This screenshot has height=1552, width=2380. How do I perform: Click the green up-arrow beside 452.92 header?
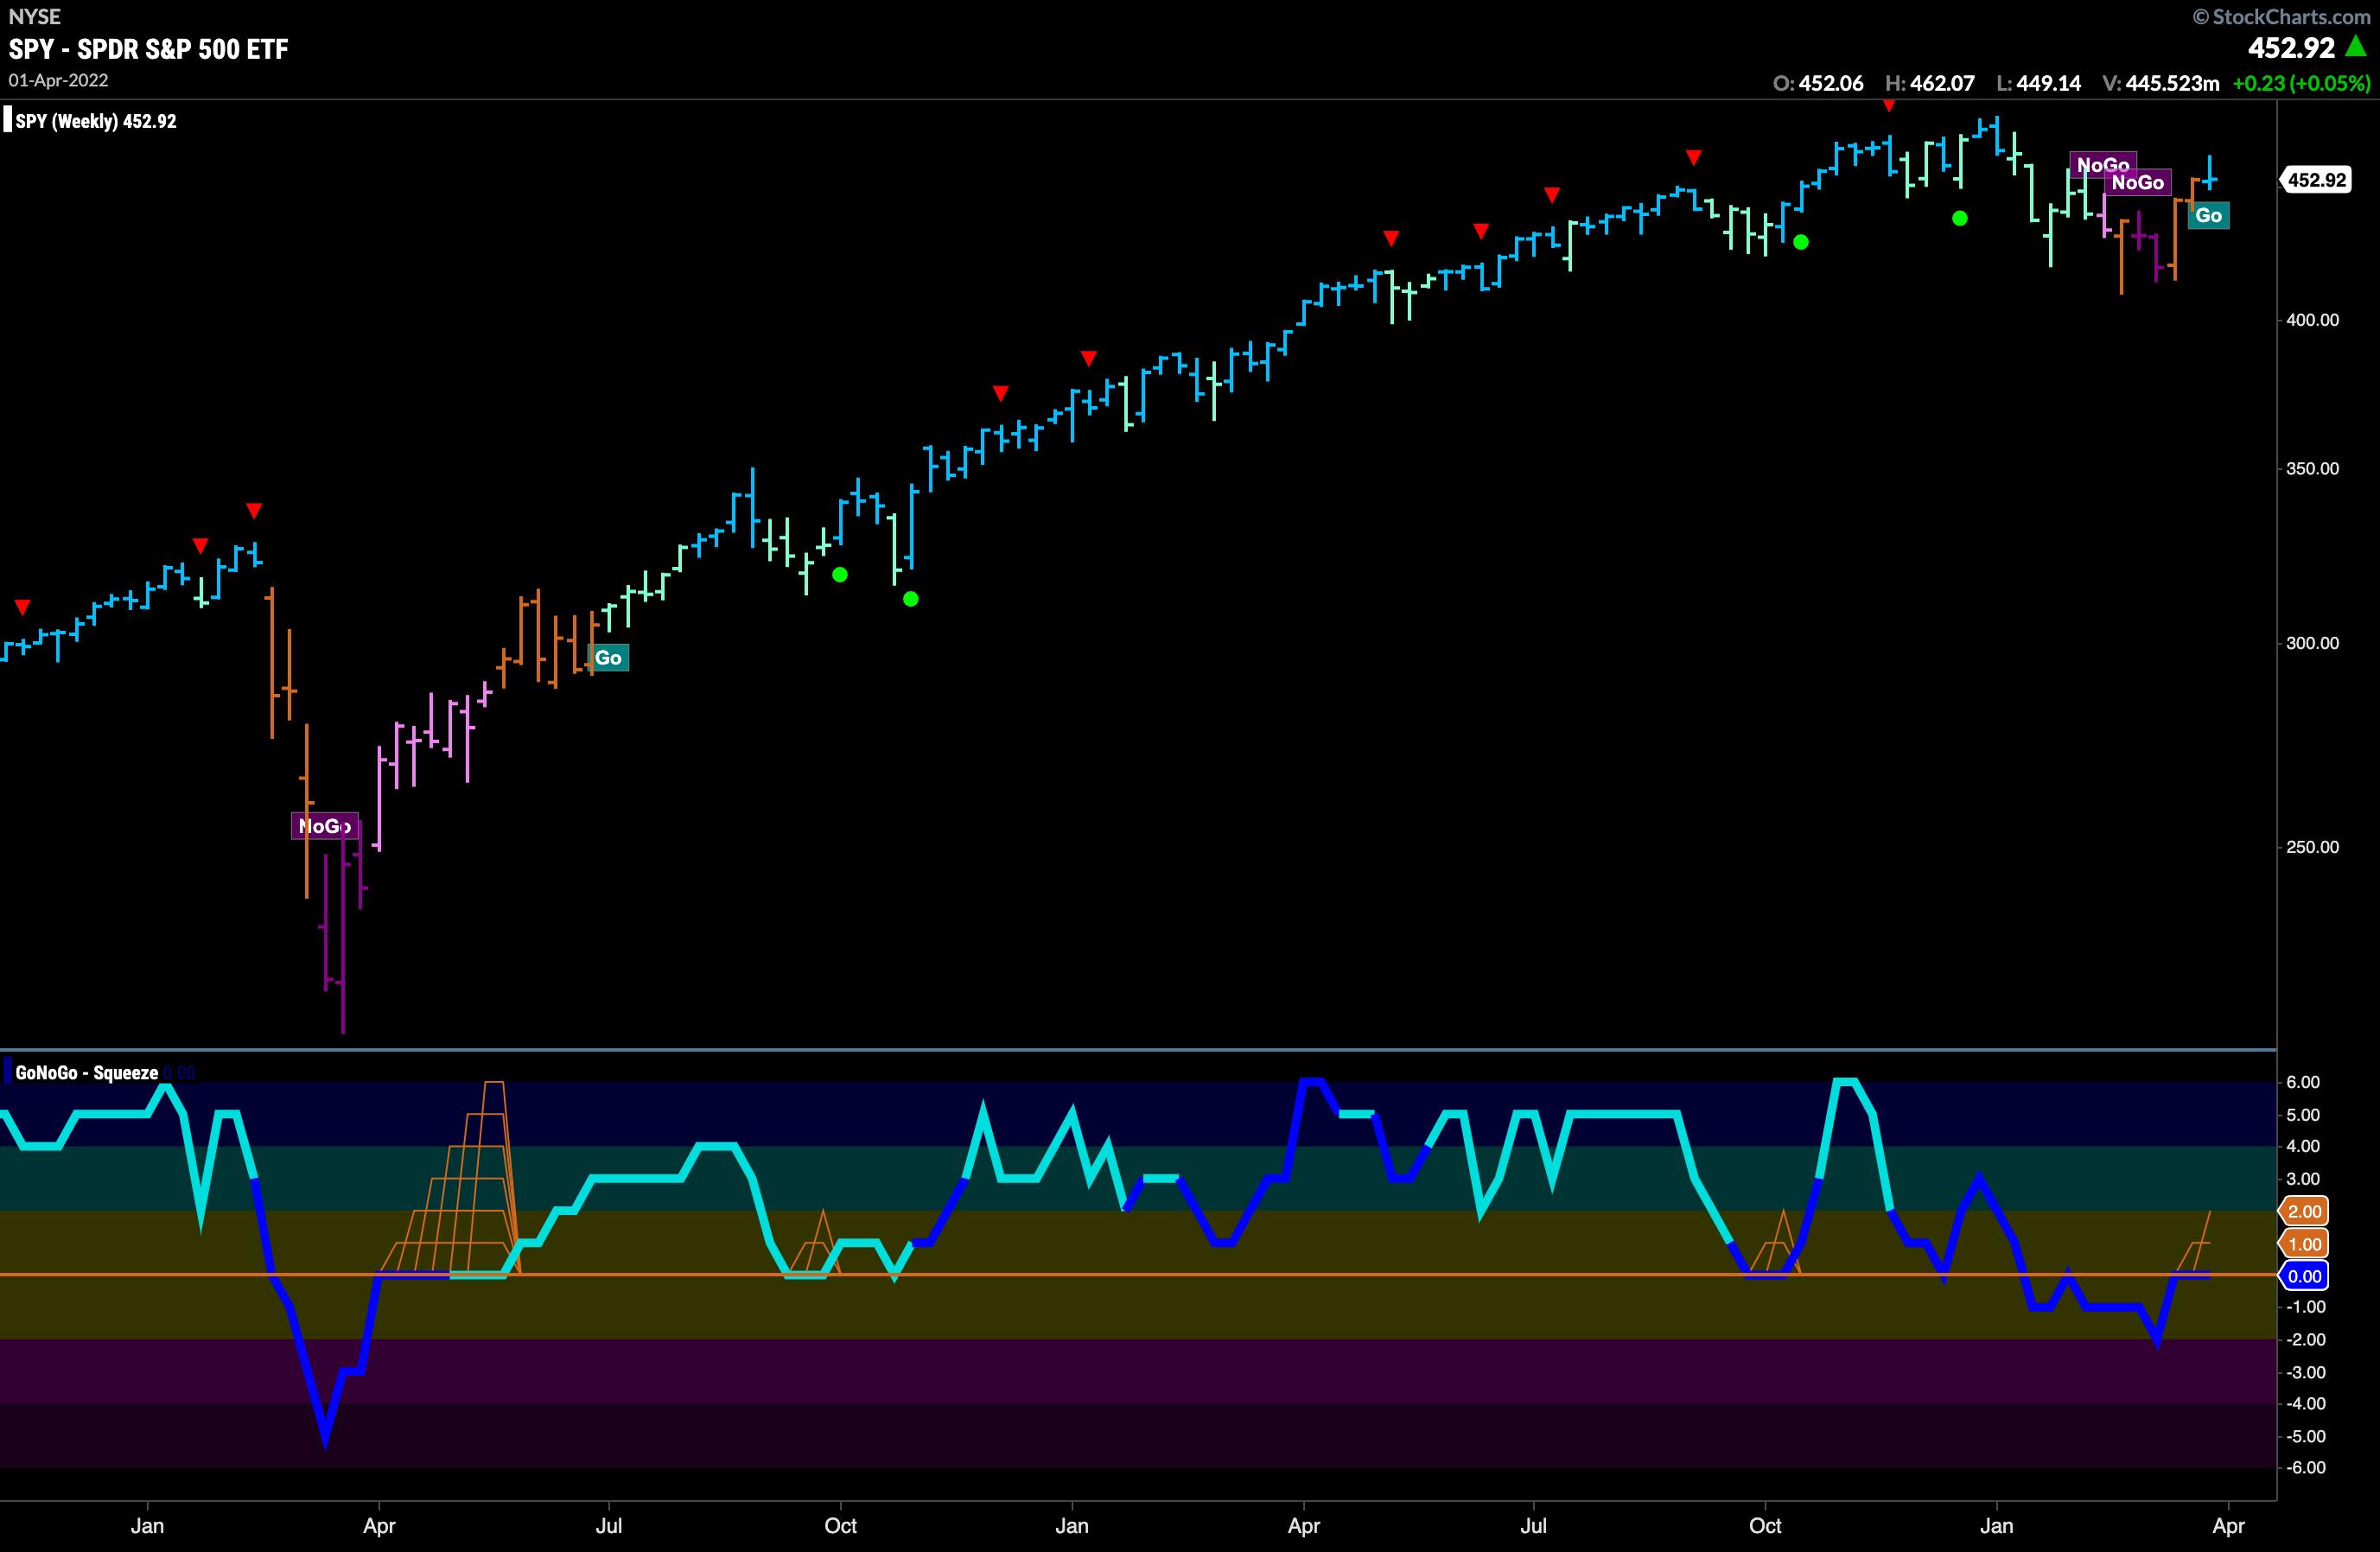2356,47
